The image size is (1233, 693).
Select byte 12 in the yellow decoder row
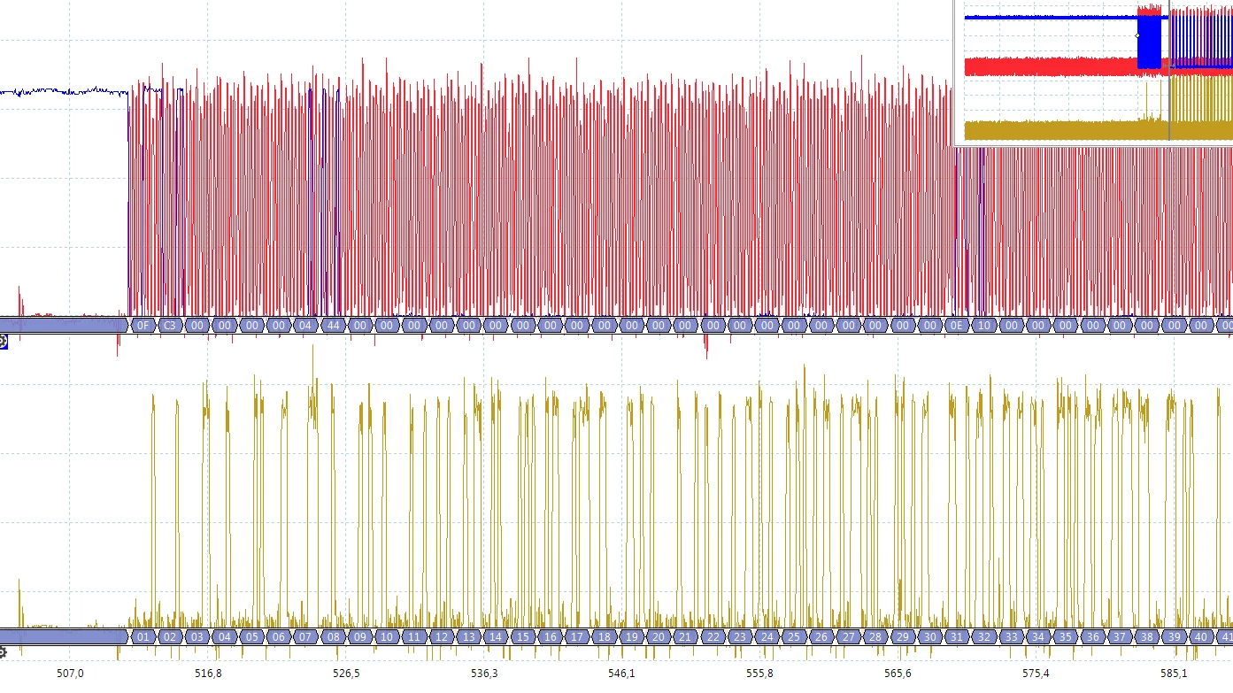442,636
